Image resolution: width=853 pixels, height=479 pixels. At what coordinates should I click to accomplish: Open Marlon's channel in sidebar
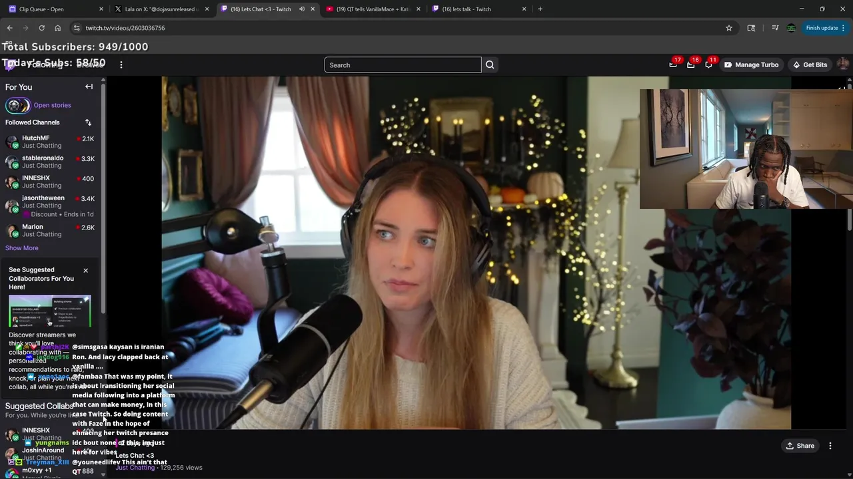pos(51,230)
